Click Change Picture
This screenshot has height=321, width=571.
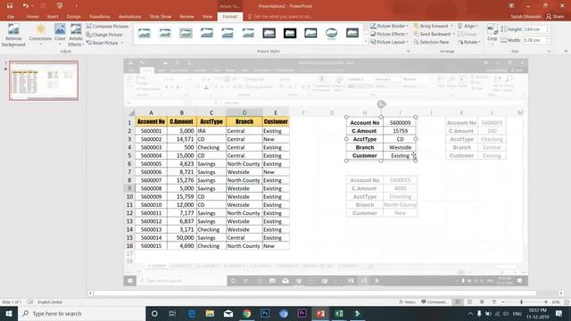tap(104, 35)
